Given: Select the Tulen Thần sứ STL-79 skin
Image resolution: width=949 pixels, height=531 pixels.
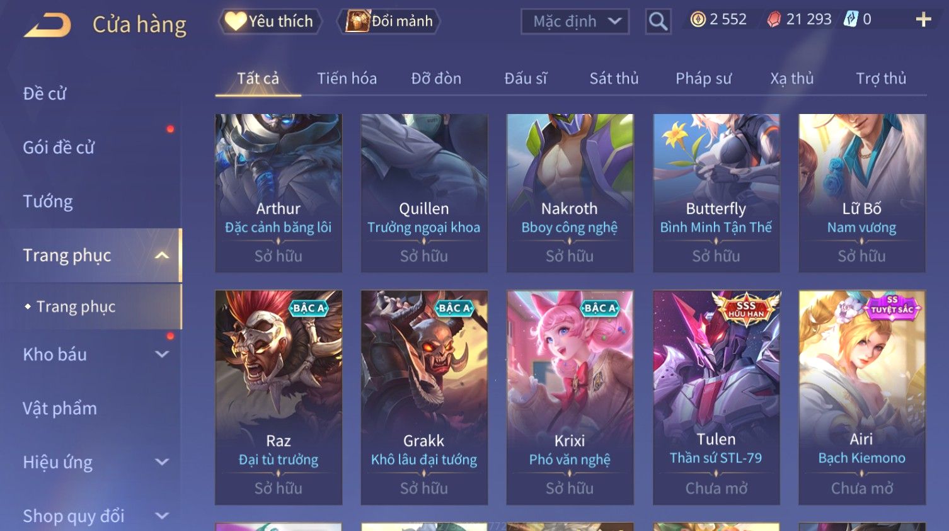Looking at the screenshot, I should 716,397.
